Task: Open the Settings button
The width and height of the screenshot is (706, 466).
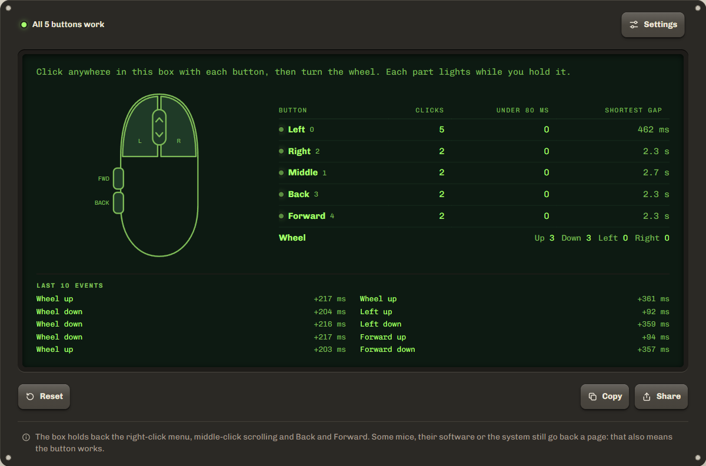Action: click(653, 25)
